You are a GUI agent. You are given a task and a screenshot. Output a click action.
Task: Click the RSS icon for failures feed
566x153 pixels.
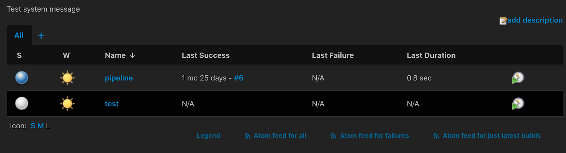tap(333, 136)
